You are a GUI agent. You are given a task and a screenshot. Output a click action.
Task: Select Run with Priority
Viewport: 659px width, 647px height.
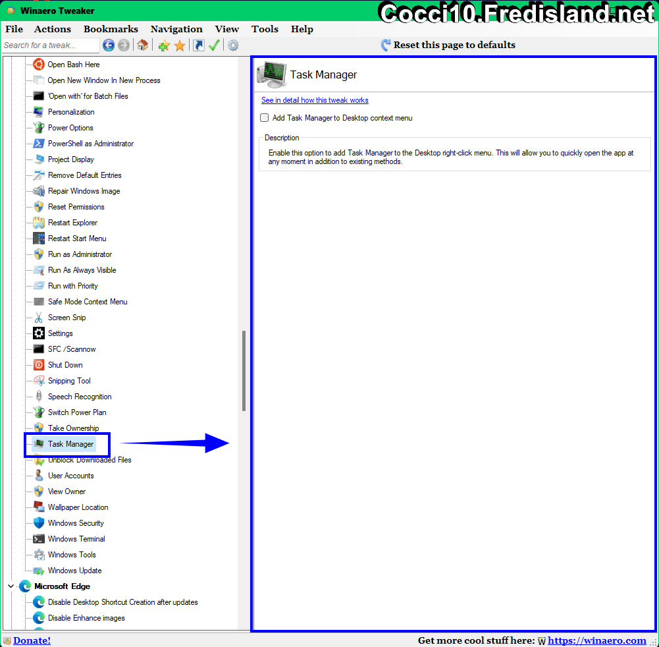(72, 286)
